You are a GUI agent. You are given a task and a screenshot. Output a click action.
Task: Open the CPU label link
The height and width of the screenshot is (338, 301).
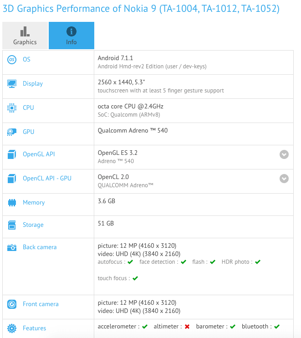(x=28, y=108)
